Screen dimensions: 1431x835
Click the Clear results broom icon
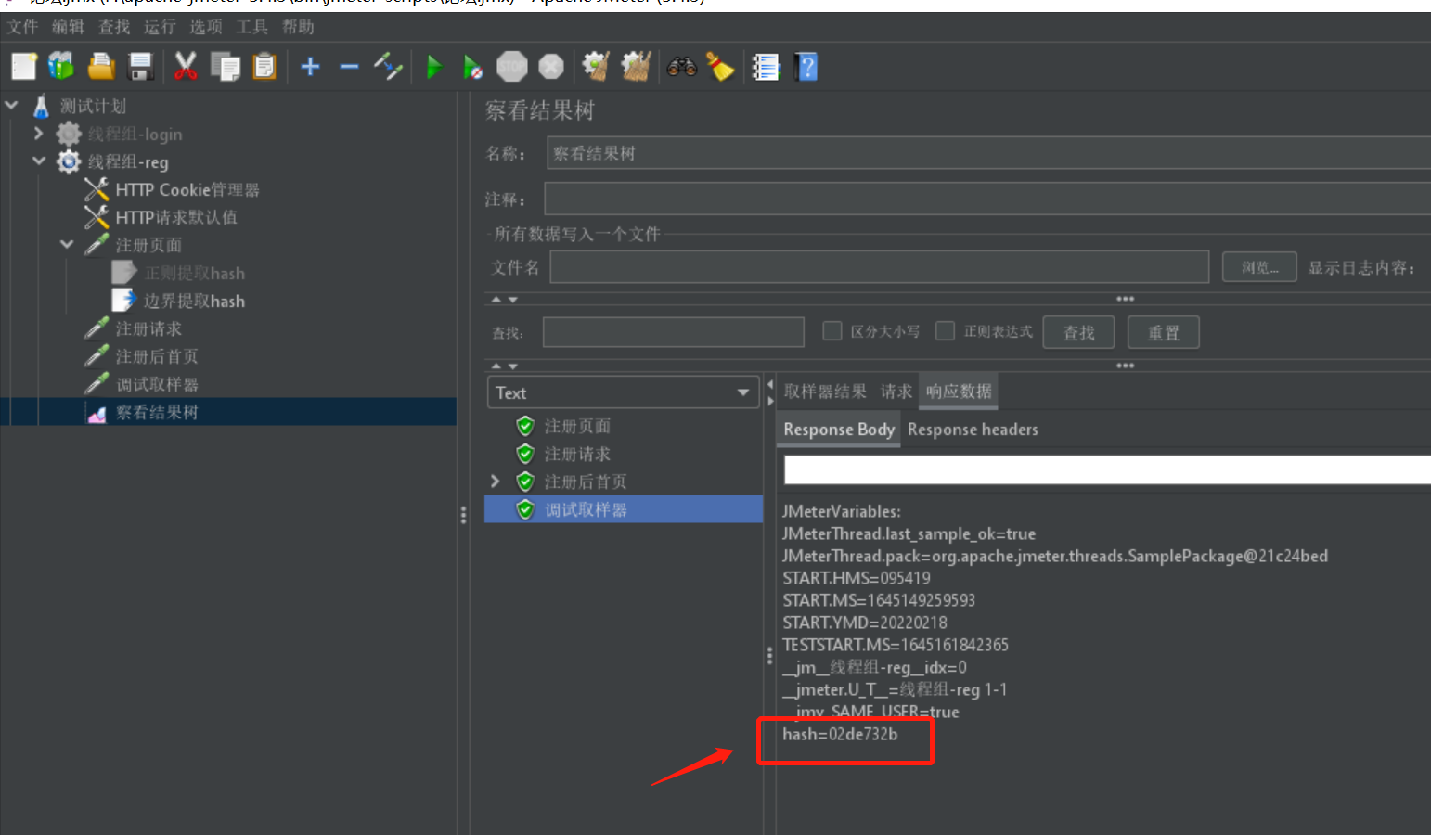(x=595, y=67)
